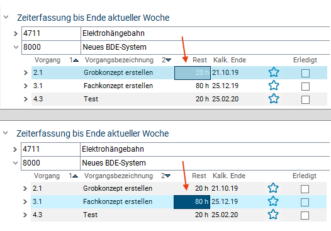Click descending sort arrow beside Vorgangsbezeichnung in lower panel
Image resolution: width=331 pixels, height=231 pixels.
pos(167,176)
